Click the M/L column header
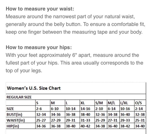Image resolution: width=152 pixels, height=134 pixels. pos(113,103)
